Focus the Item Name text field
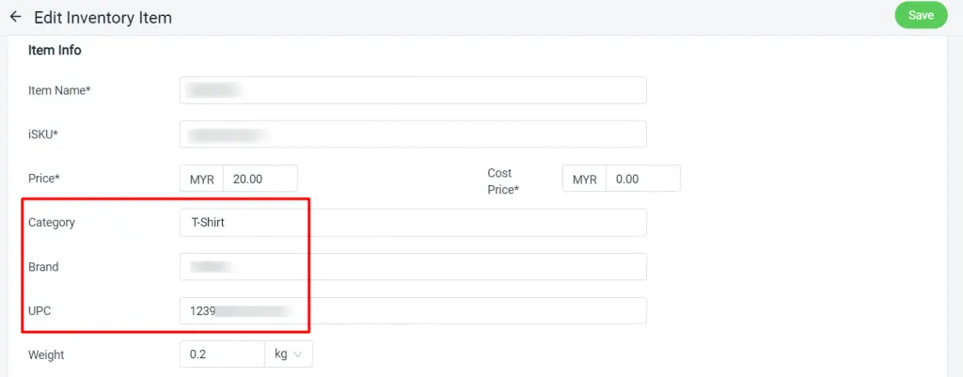Screen dimensions: 963x377 (x=412, y=90)
